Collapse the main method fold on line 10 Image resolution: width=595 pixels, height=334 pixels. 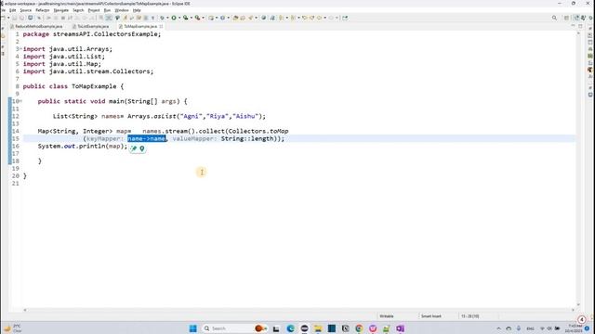(x=20, y=101)
